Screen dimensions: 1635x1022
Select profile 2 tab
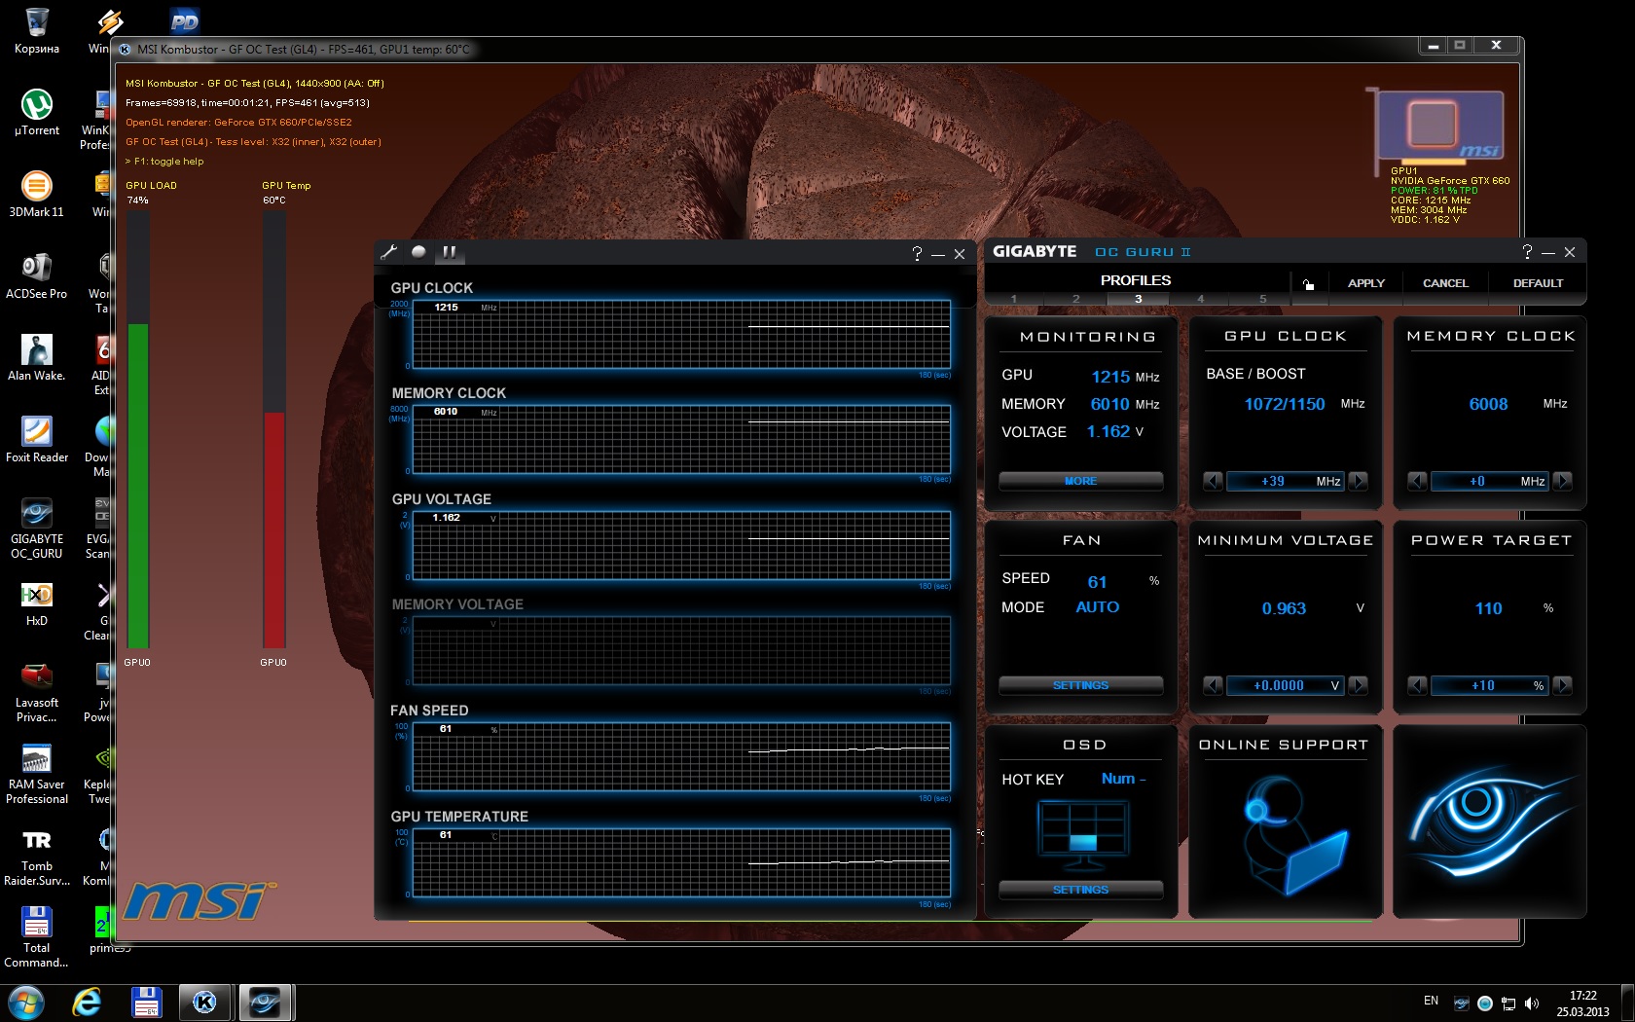coord(1075,299)
